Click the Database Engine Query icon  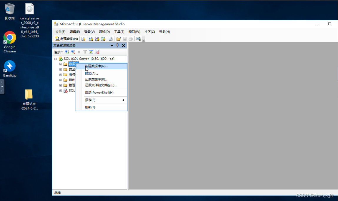coord(84,39)
